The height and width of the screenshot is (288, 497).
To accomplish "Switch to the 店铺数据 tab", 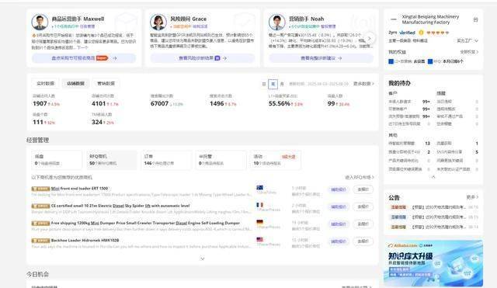I will click(x=75, y=83).
